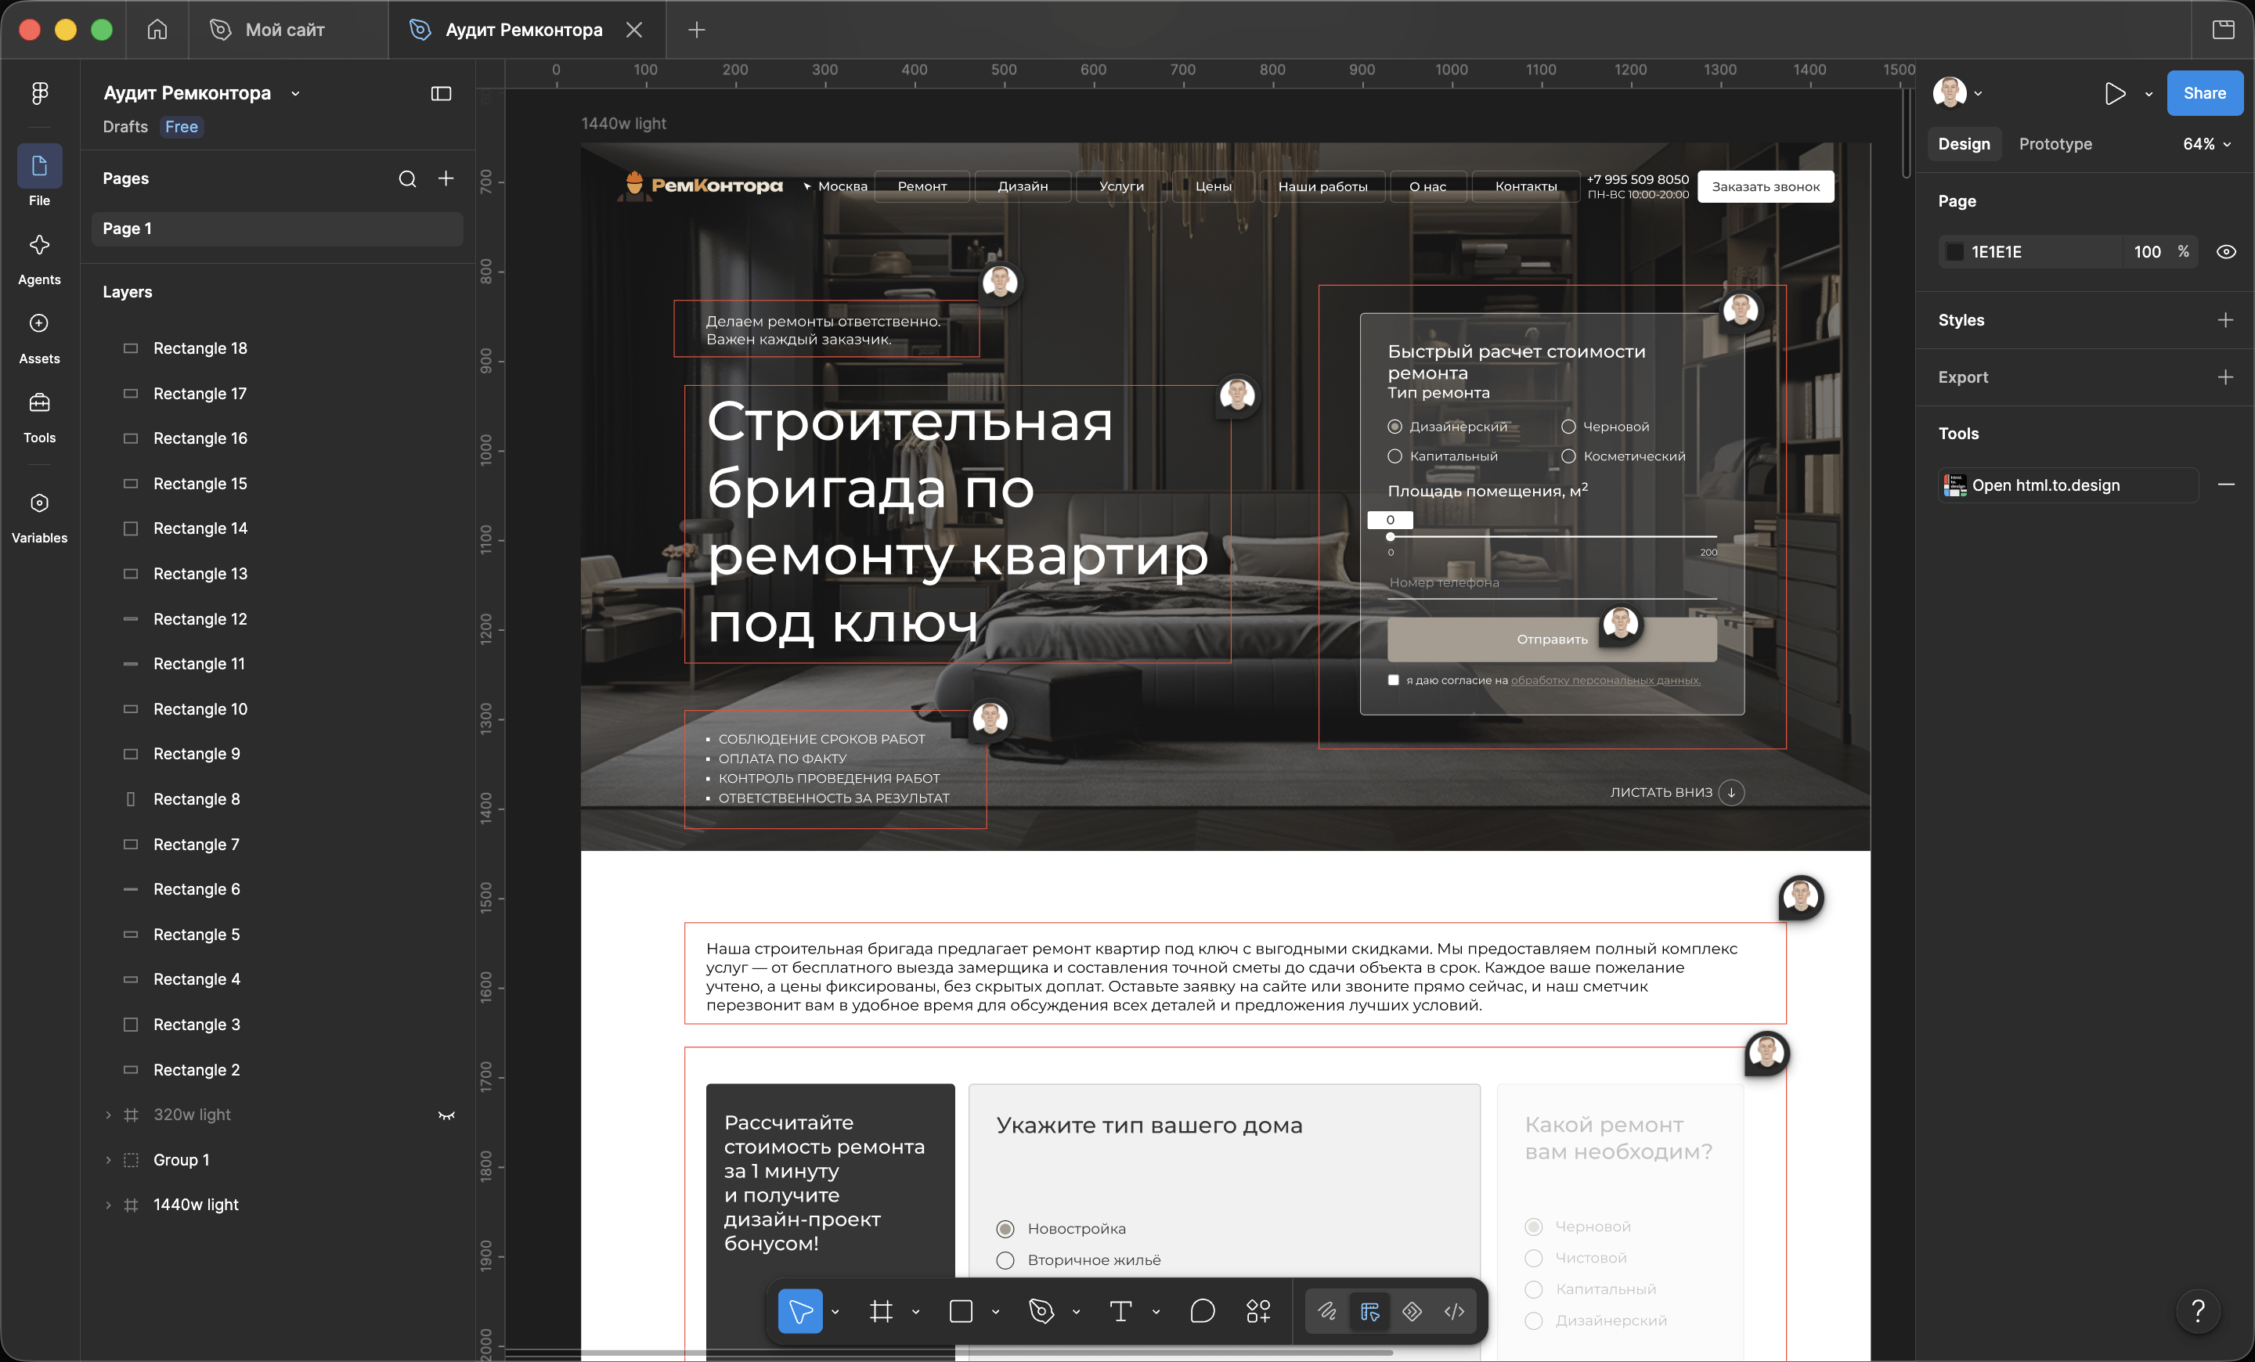The height and width of the screenshot is (1362, 2255).
Task: Select the Pen tool
Action: pyautogui.click(x=1041, y=1311)
